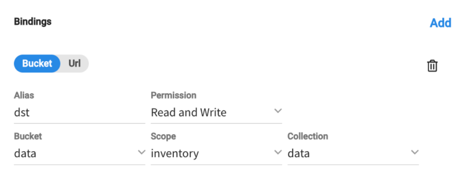Screen dimensions: 467x182
Task: Click the Scope field label
Action: pyautogui.click(x=163, y=136)
